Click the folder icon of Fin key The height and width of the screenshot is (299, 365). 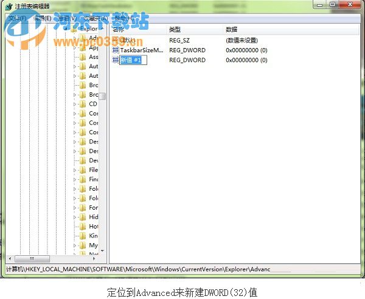(83, 179)
